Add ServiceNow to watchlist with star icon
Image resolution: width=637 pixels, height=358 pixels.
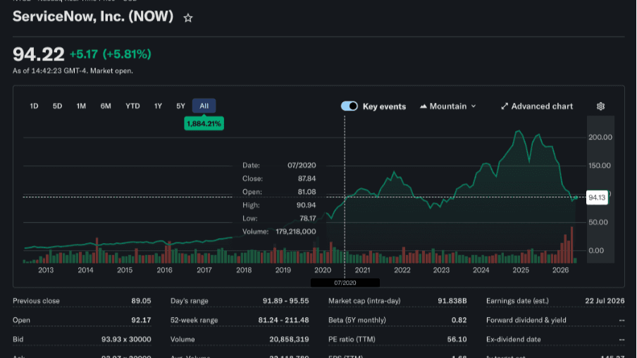(x=187, y=18)
